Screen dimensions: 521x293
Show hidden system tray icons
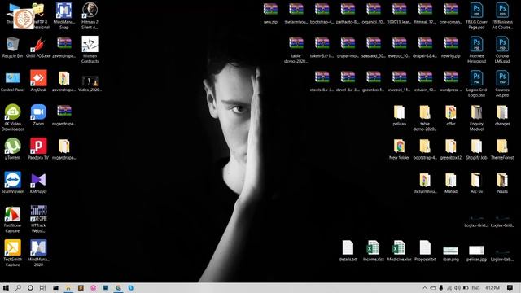coord(425,287)
